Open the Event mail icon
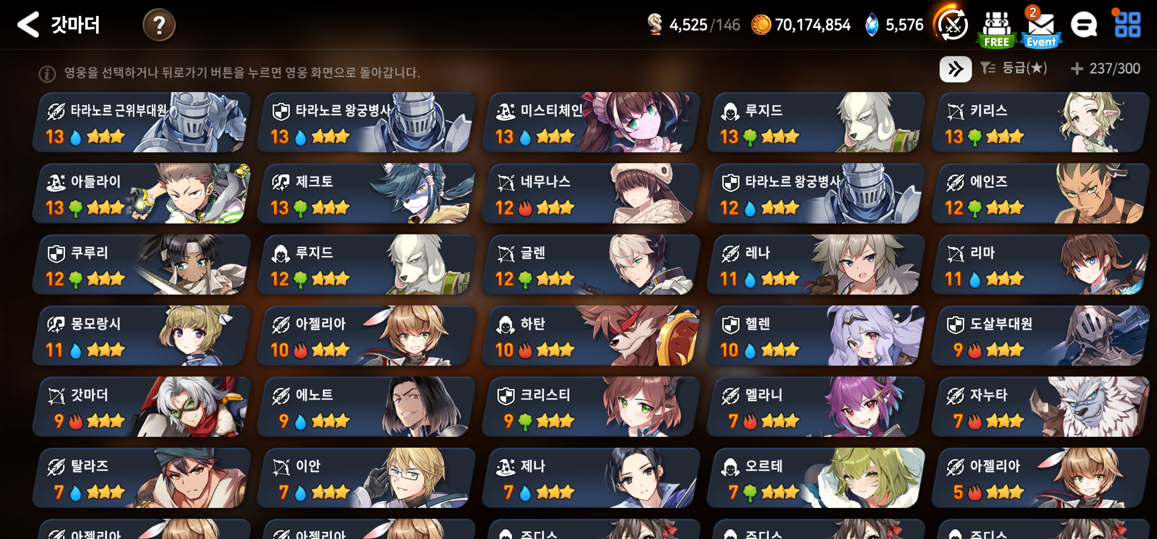Screen dimensions: 1157x539 (1041, 27)
